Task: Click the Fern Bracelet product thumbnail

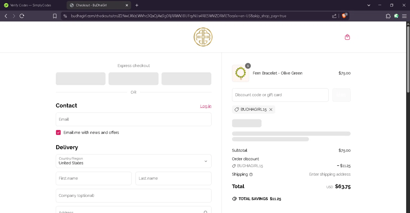Action: click(x=241, y=73)
